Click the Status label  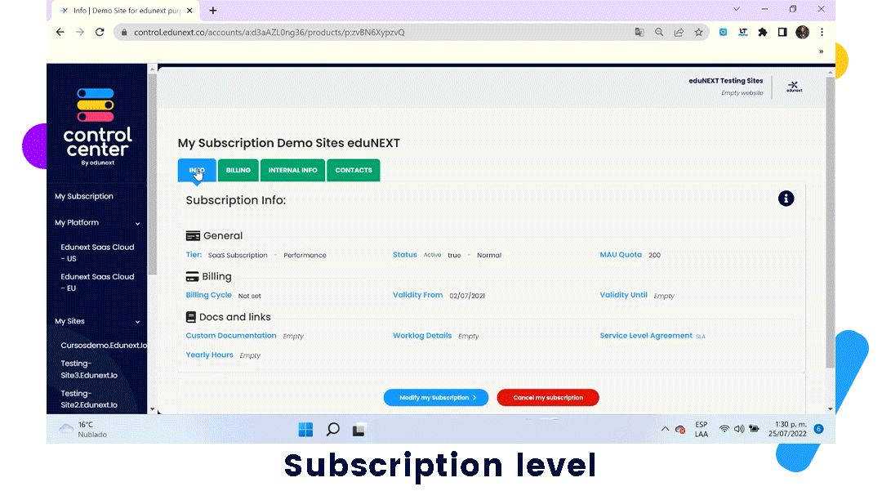404,254
